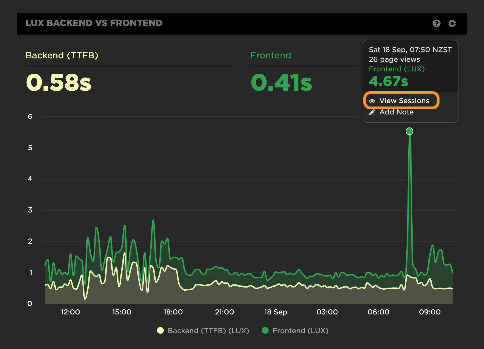This screenshot has height=349, width=484.
Task: Click the pencil icon beside Add Note
Action: tap(372, 112)
